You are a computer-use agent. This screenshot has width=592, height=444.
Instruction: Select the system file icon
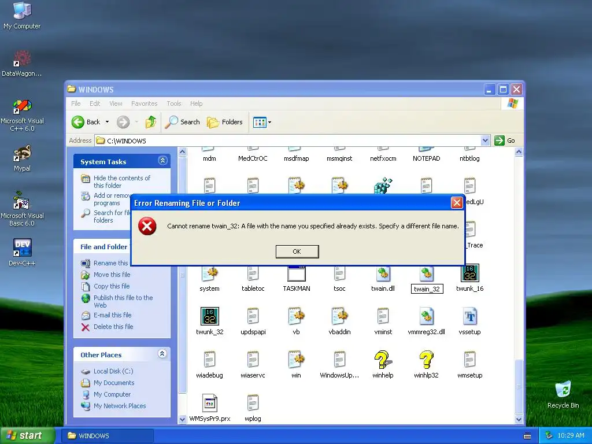click(x=209, y=278)
